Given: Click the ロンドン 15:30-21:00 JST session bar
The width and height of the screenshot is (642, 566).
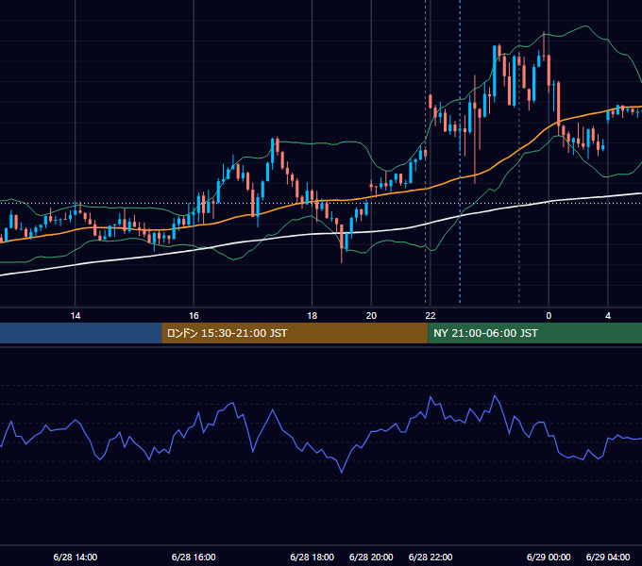Looking at the screenshot, I should click(295, 333).
